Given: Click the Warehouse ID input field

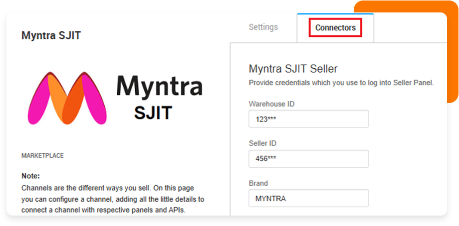Looking at the screenshot, I should tap(308, 119).
